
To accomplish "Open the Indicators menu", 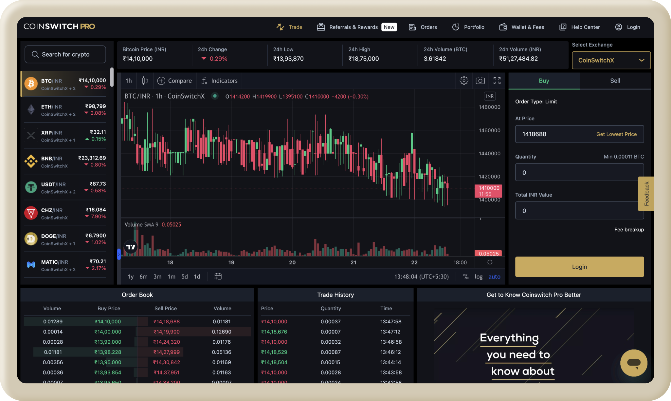I will click(x=219, y=81).
